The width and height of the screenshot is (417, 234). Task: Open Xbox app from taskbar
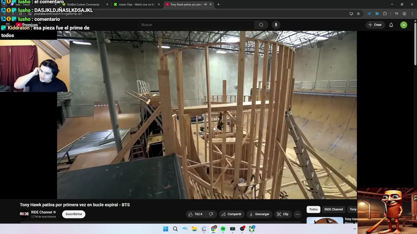tap(252, 229)
